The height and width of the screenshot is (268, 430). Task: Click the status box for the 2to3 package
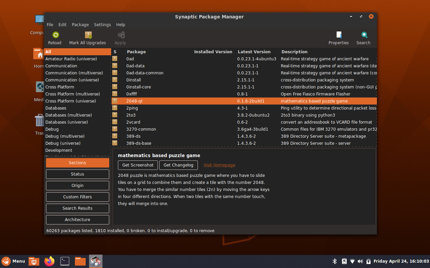click(115, 115)
